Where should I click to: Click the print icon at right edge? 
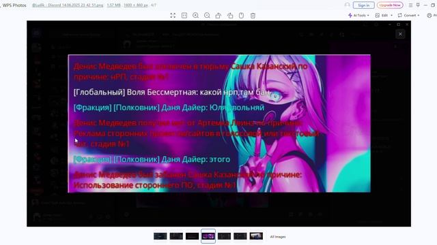pos(429,15)
